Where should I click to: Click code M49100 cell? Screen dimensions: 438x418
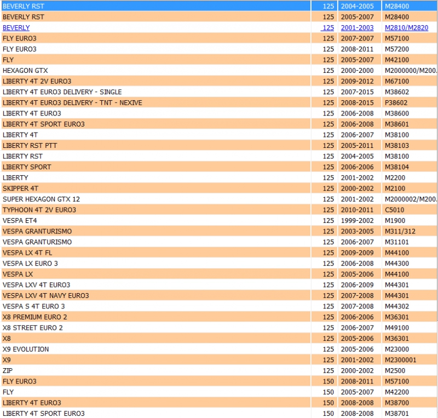(x=409, y=328)
